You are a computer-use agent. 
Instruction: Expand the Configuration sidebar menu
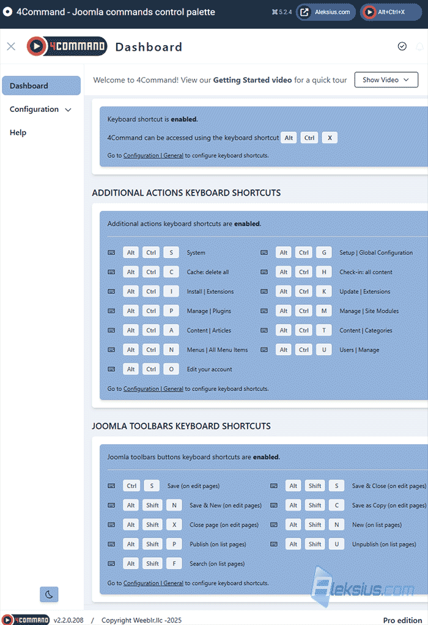click(x=41, y=109)
